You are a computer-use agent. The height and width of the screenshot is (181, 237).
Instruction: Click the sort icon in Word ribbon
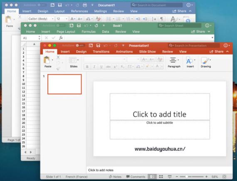(x=154, y=19)
